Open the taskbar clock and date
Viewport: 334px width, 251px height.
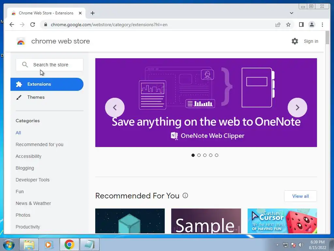click(x=317, y=245)
